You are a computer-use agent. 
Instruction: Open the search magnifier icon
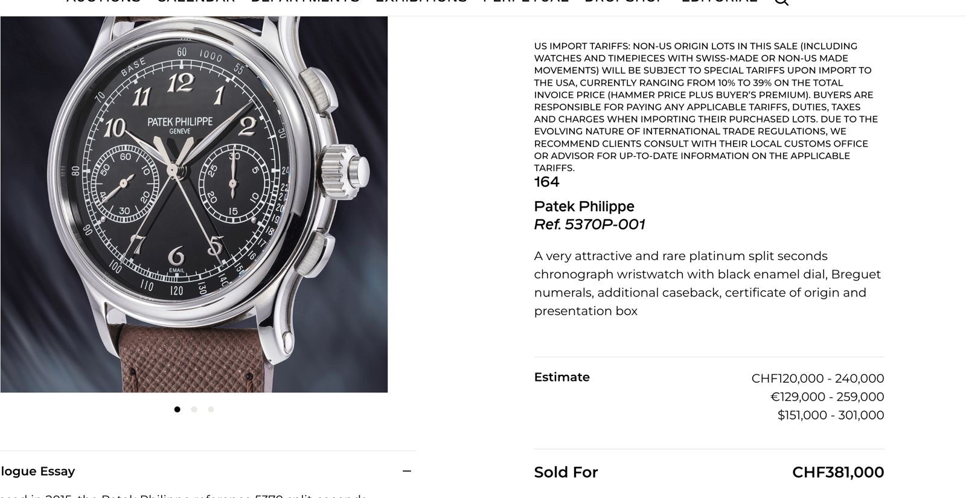pyautogui.click(x=781, y=2)
